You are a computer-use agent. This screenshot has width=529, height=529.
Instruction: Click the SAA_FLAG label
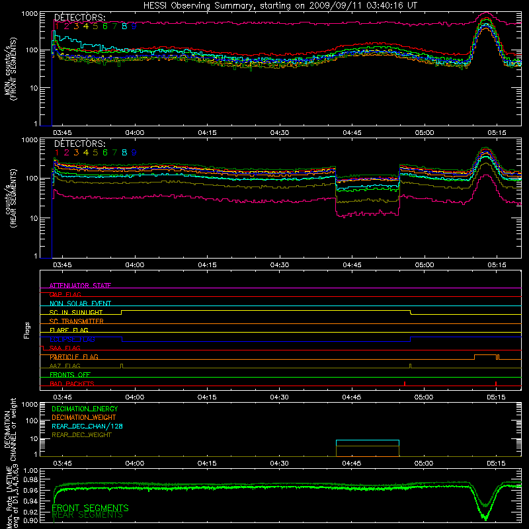click(65, 348)
